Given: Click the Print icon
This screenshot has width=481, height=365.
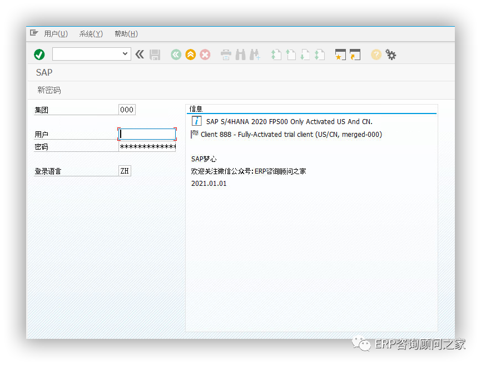Looking at the screenshot, I should pyautogui.click(x=226, y=55).
